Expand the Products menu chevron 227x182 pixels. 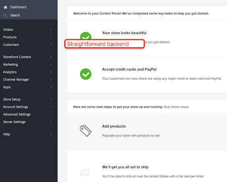tap(51, 37)
